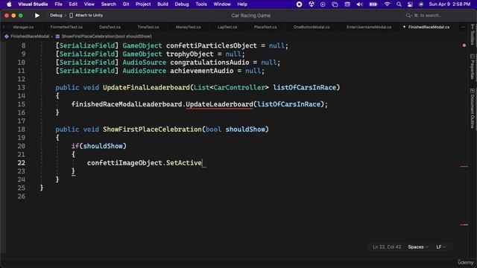Click the achievementAudio field name
This screenshot has width=477, height=268.
(202, 71)
